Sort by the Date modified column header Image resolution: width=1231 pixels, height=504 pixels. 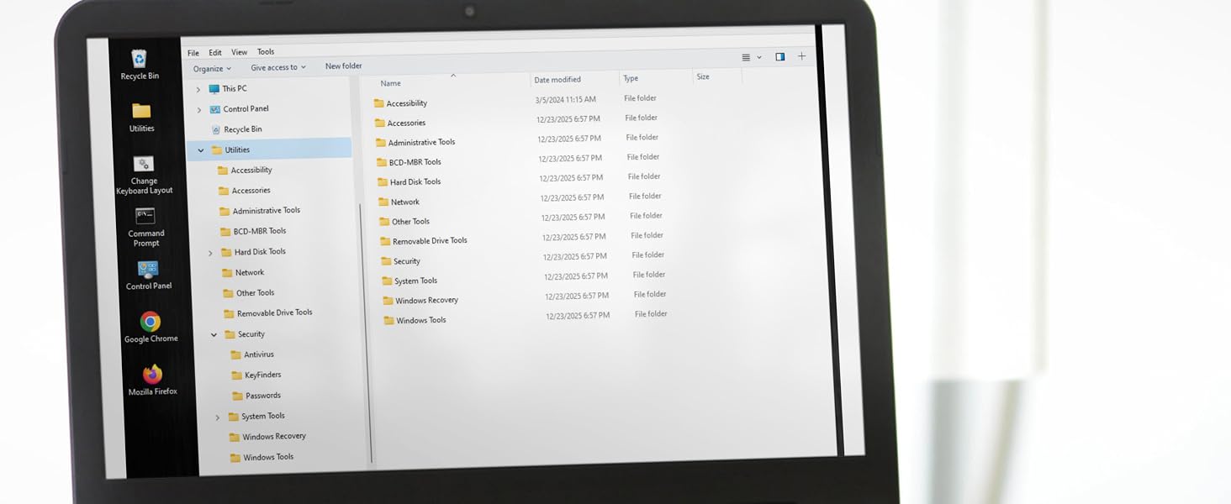(557, 80)
